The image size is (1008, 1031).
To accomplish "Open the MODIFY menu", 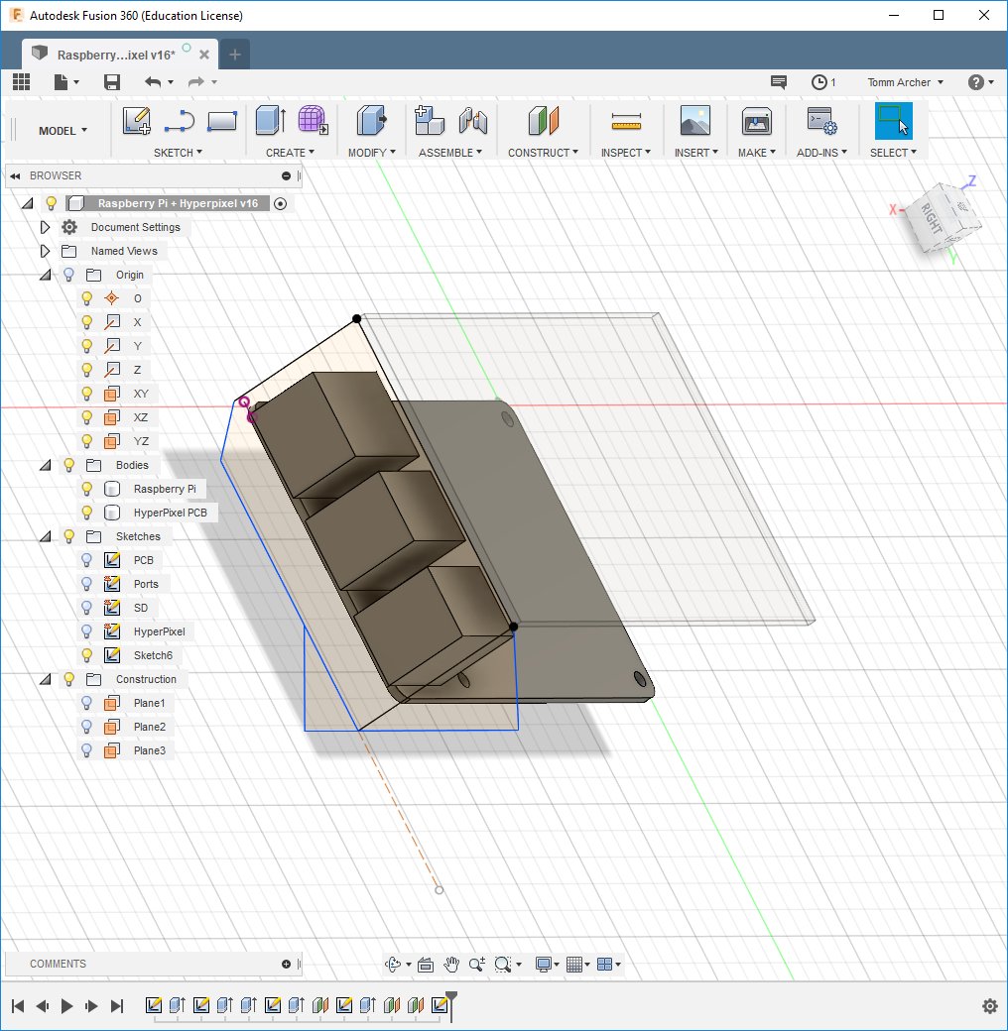I will point(372,153).
